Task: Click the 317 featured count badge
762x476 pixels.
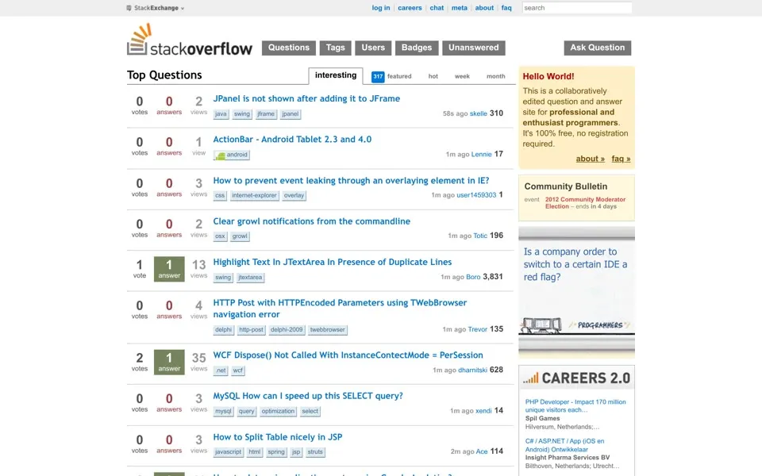Action: click(378, 76)
